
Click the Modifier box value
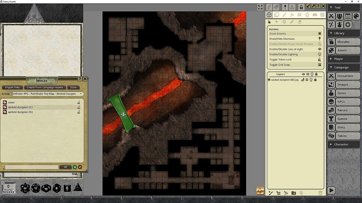[8, 186]
